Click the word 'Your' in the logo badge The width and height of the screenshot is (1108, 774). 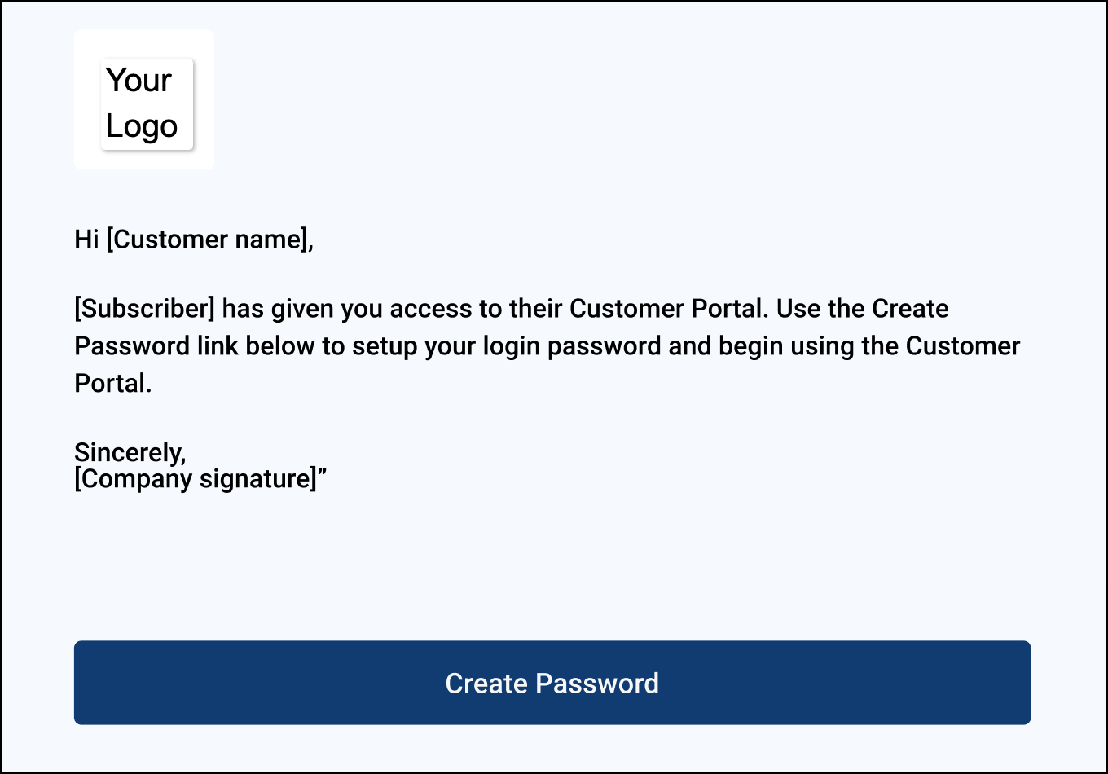pyautogui.click(x=138, y=80)
